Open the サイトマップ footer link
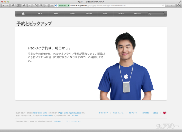Viewport: 182px width, 132px height. (103, 113)
